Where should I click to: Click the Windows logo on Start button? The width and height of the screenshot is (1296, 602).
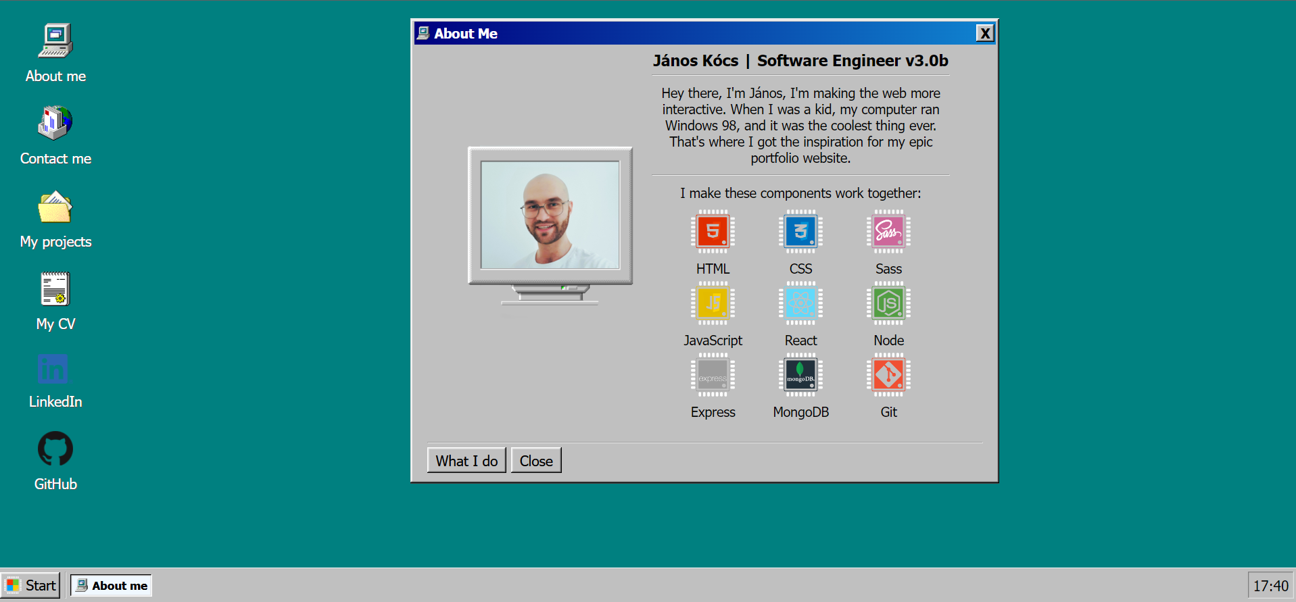13,585
